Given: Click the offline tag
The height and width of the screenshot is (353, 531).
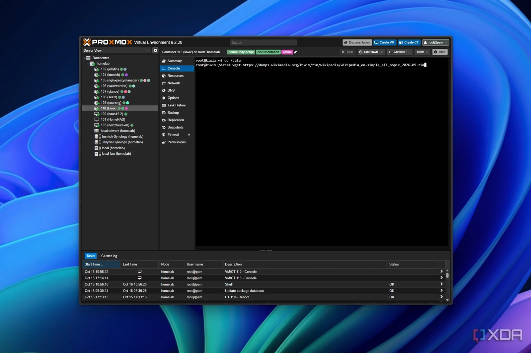Looking at the screenshot, I should click(287, 52).
